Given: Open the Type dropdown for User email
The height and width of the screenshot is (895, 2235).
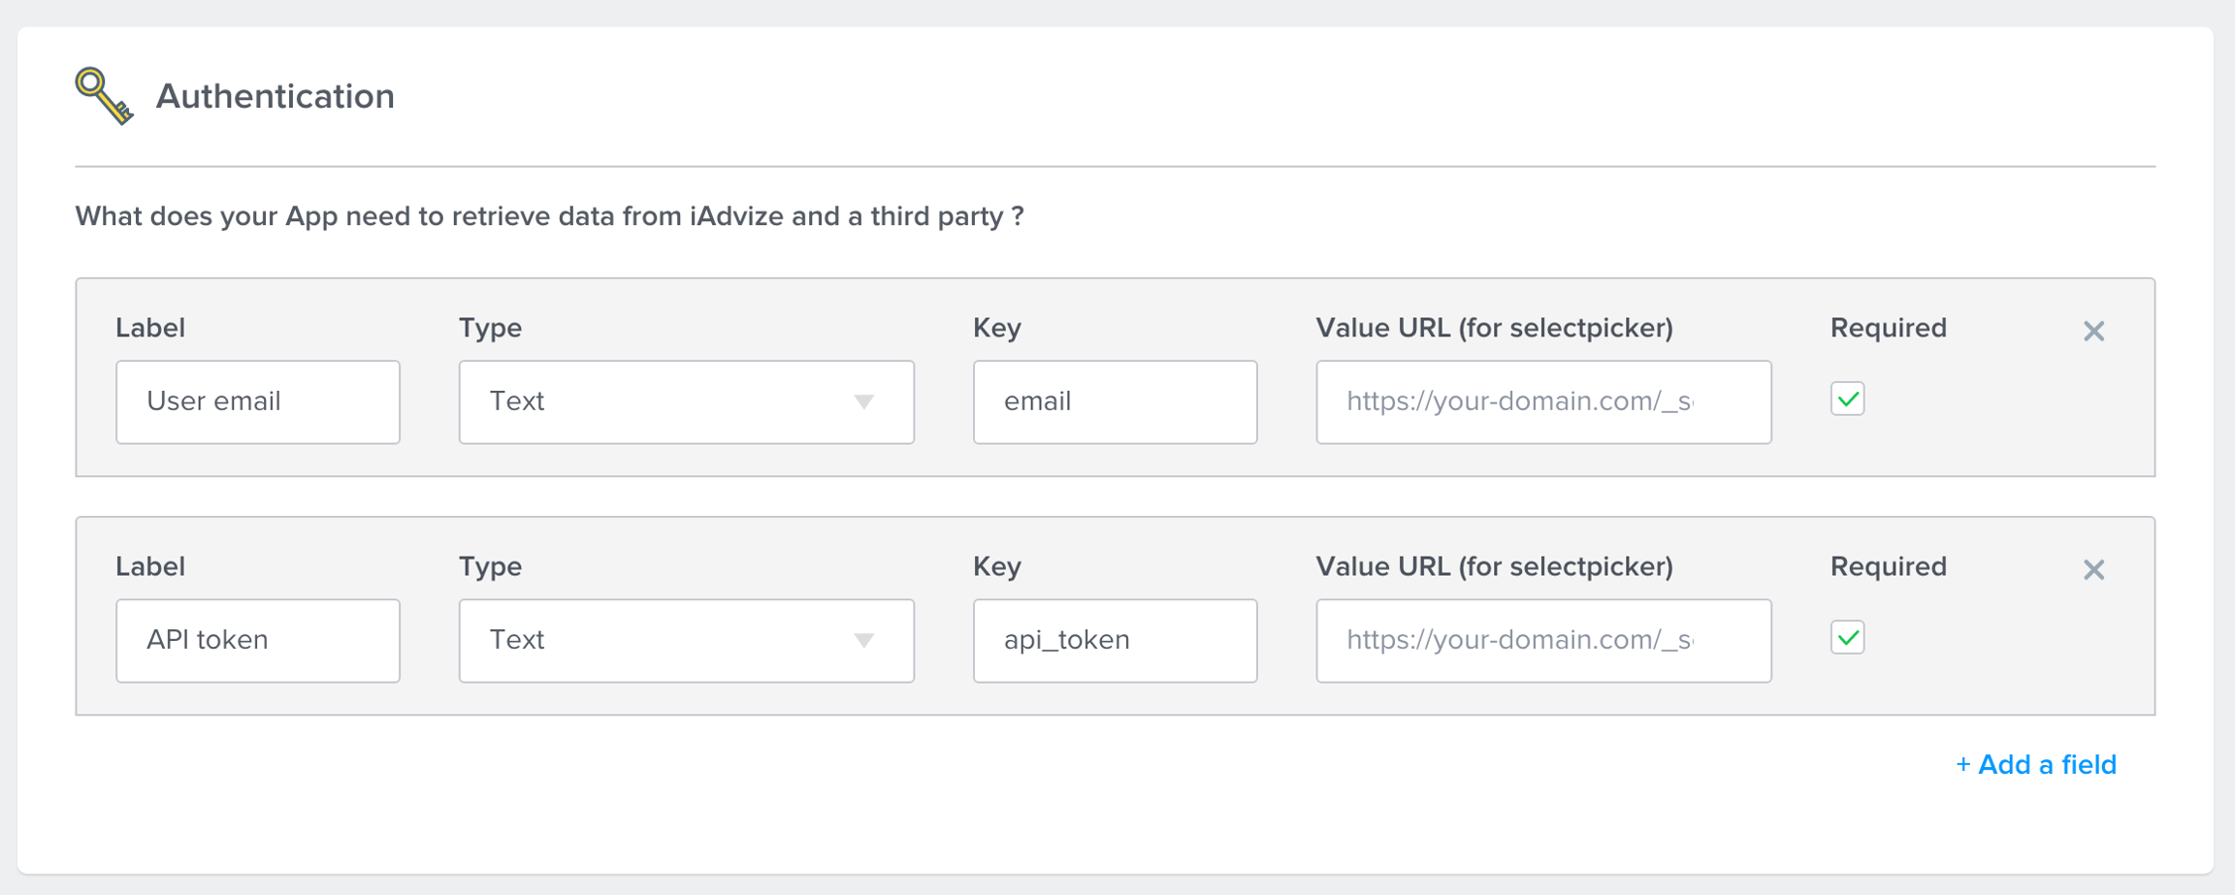Looking at the screenshot, I should click(x=686, y=402).
